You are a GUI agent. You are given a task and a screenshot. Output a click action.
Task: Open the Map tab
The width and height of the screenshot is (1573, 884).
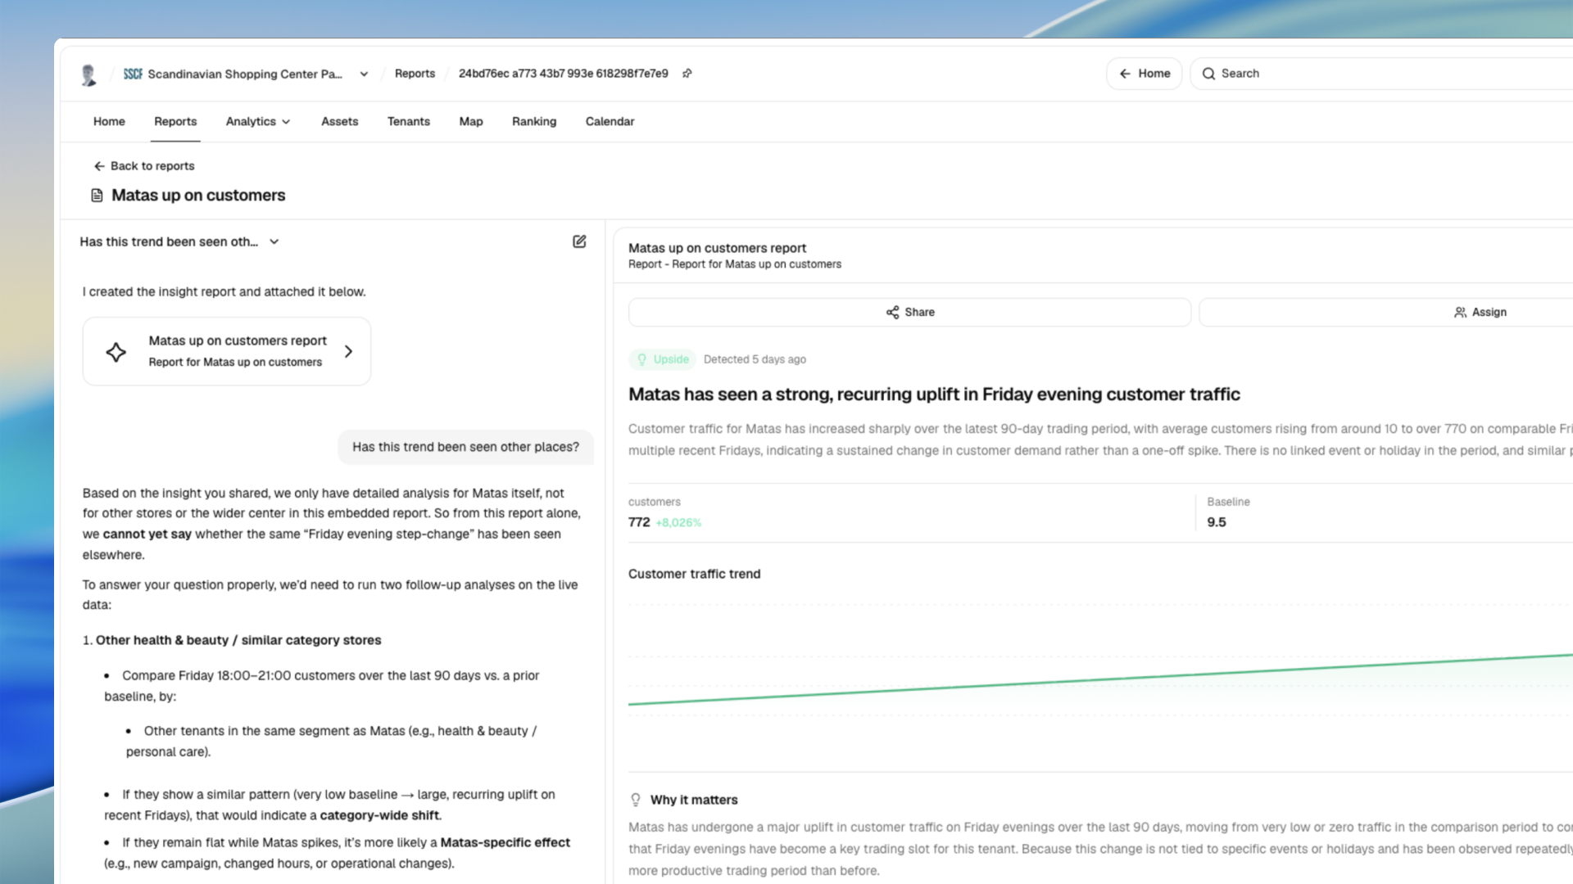click(470, 121)
